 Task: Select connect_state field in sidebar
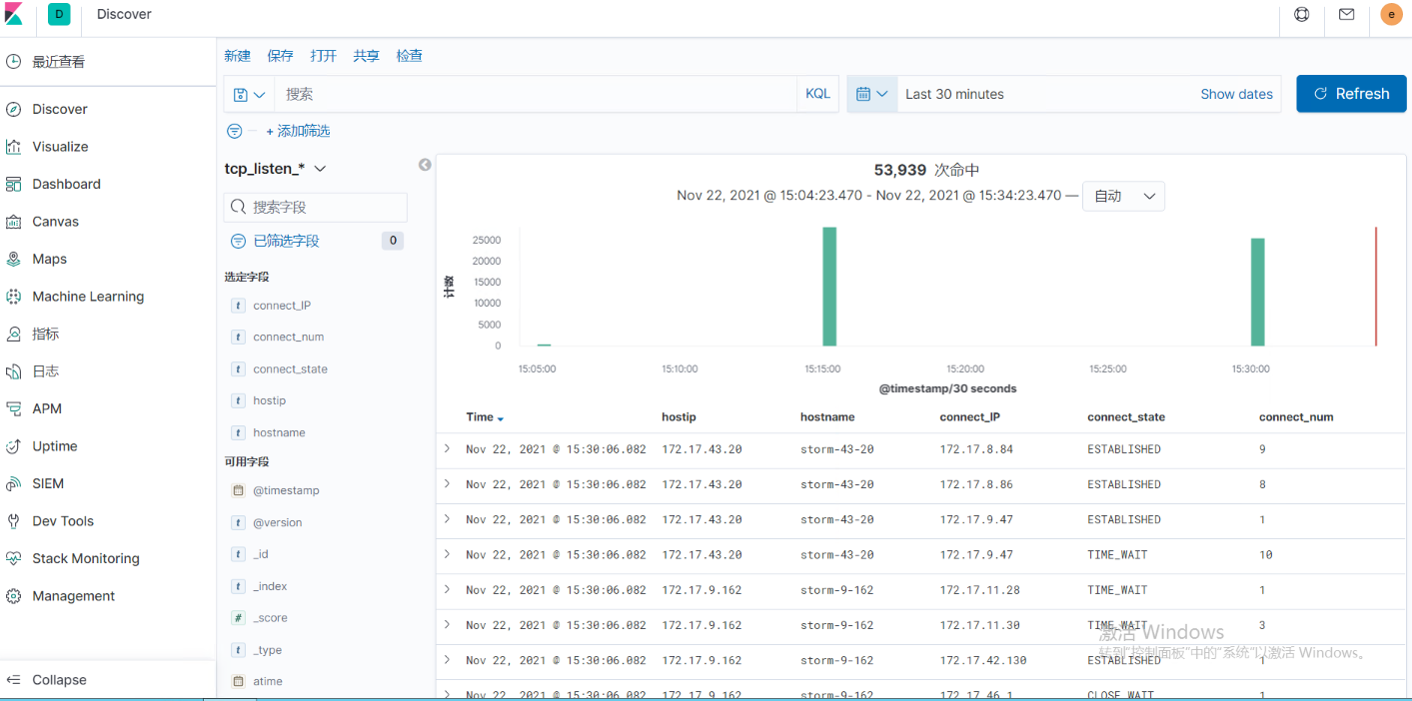click(291, 369)
